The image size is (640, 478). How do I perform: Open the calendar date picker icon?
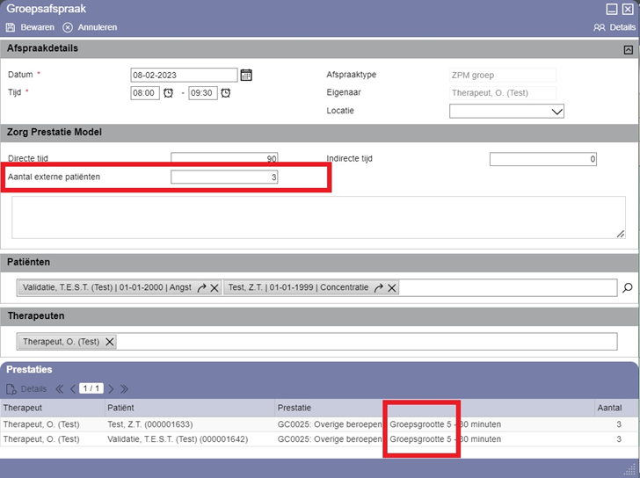246,75
